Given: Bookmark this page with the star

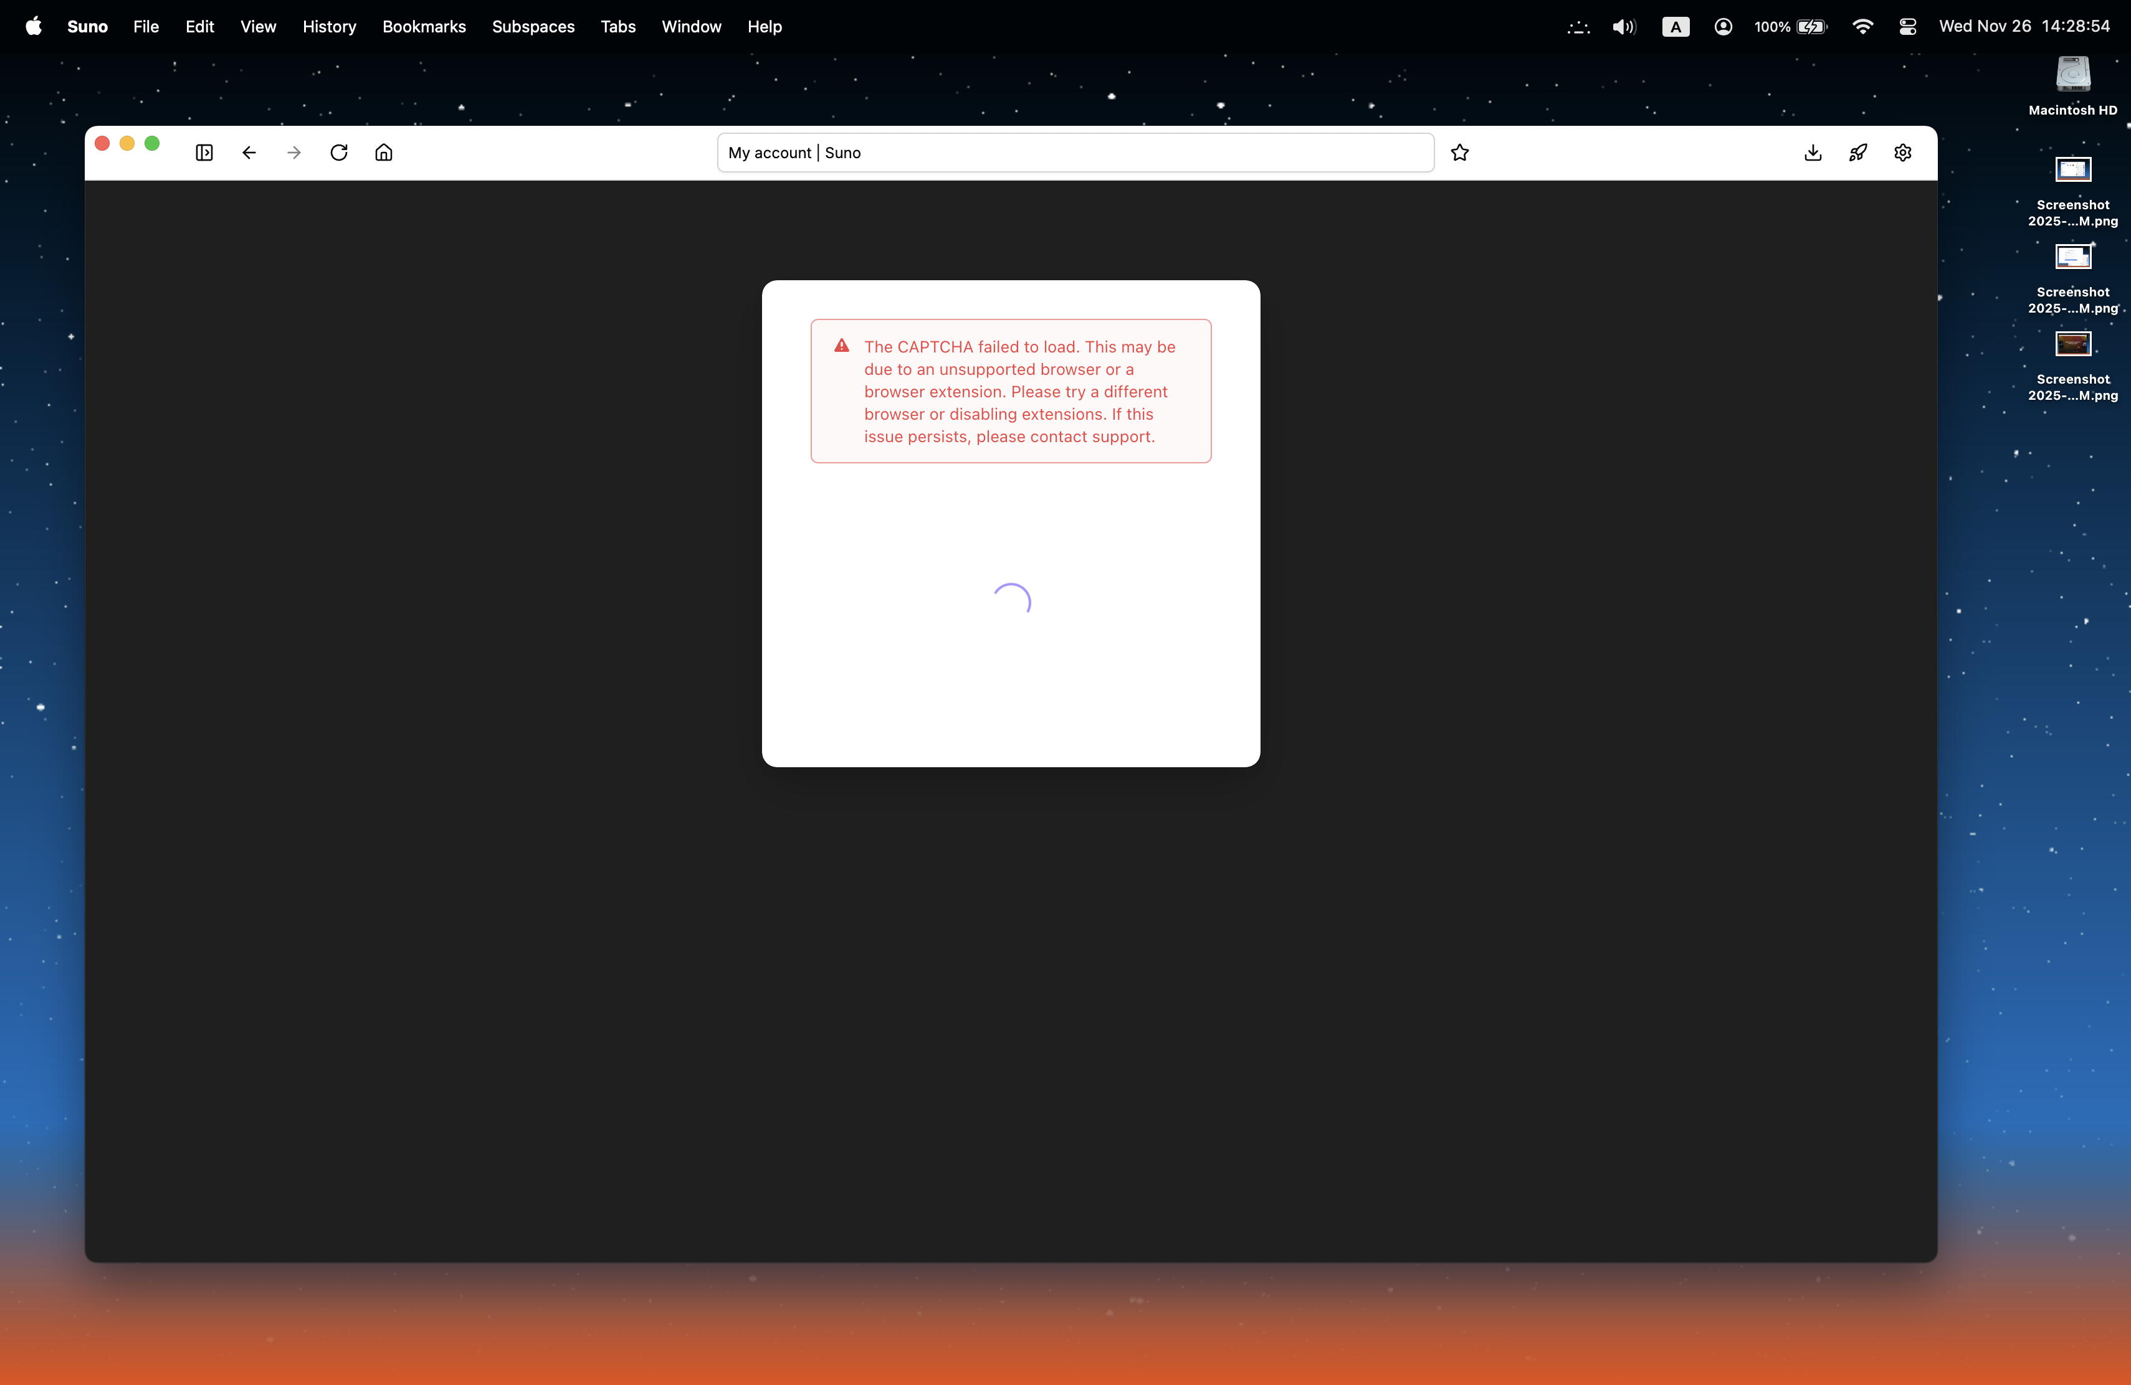Looking at the screenshot, I should pos(1459,153).
